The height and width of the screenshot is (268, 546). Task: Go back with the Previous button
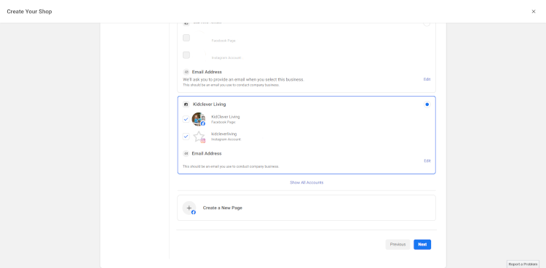(x=397, y=244)
